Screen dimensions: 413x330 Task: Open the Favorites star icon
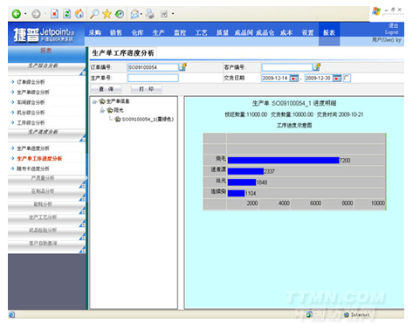point(107,14)
